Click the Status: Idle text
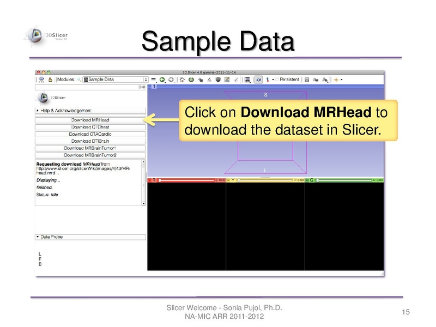This screenshot has height=327, width=436. pyautogui.click(x=47, y=195)
